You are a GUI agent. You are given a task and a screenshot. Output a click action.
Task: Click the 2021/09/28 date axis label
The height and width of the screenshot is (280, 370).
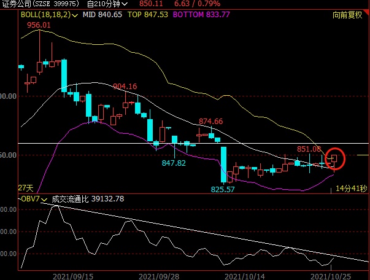tap(159, 276)
